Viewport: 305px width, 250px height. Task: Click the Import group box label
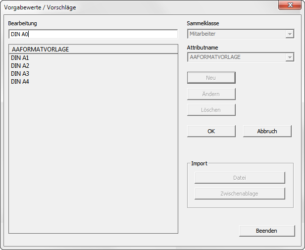click(199, 163)
